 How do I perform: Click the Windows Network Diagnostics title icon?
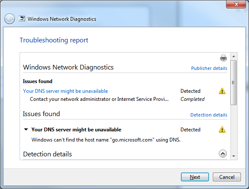click(x=22, y=19)
